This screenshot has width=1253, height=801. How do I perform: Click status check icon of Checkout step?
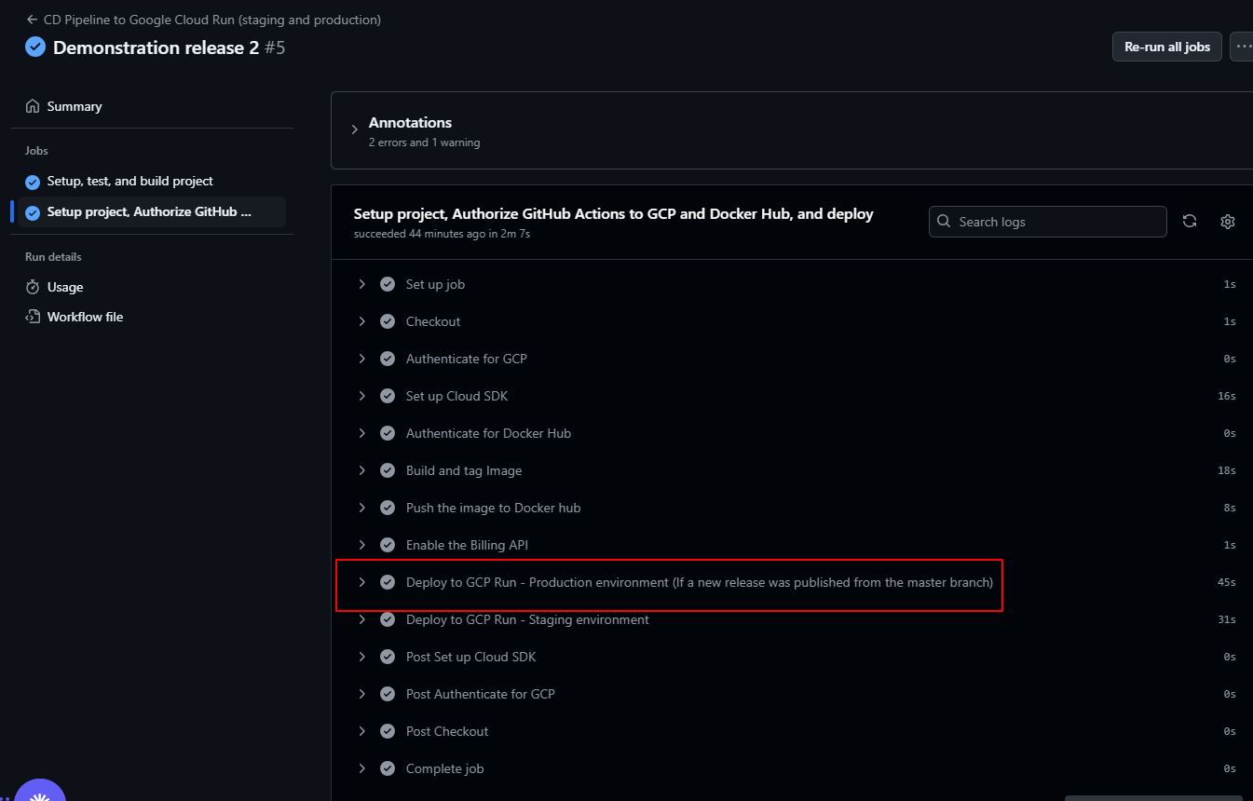[388, 321]
